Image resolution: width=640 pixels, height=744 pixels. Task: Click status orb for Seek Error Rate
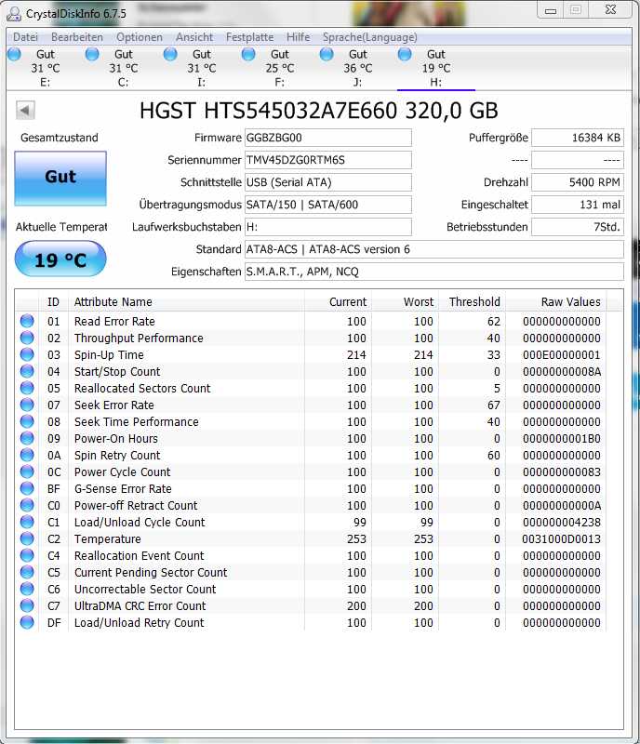tap(27, 405)
